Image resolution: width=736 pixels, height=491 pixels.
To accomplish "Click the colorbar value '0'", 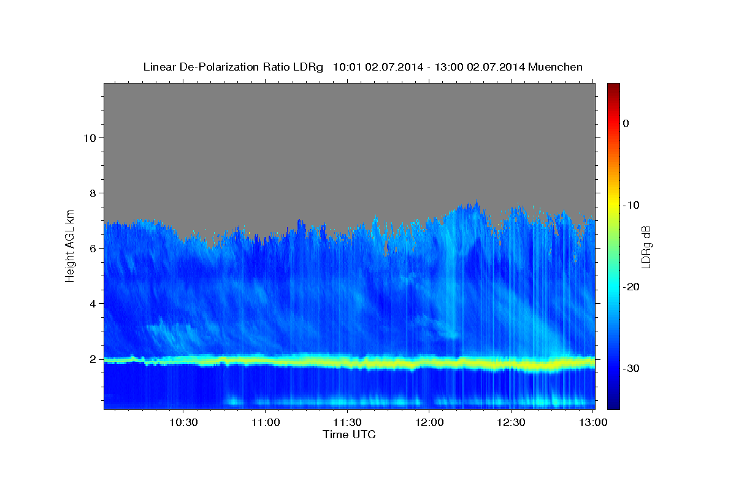I will pyautogui.click(x=626, y=123).
